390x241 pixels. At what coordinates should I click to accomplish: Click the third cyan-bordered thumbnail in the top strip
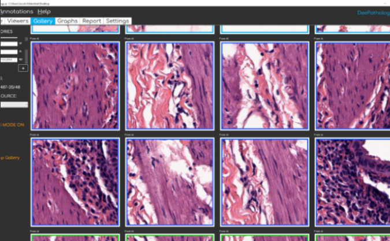pyautogui.click(x=265, y=29)
